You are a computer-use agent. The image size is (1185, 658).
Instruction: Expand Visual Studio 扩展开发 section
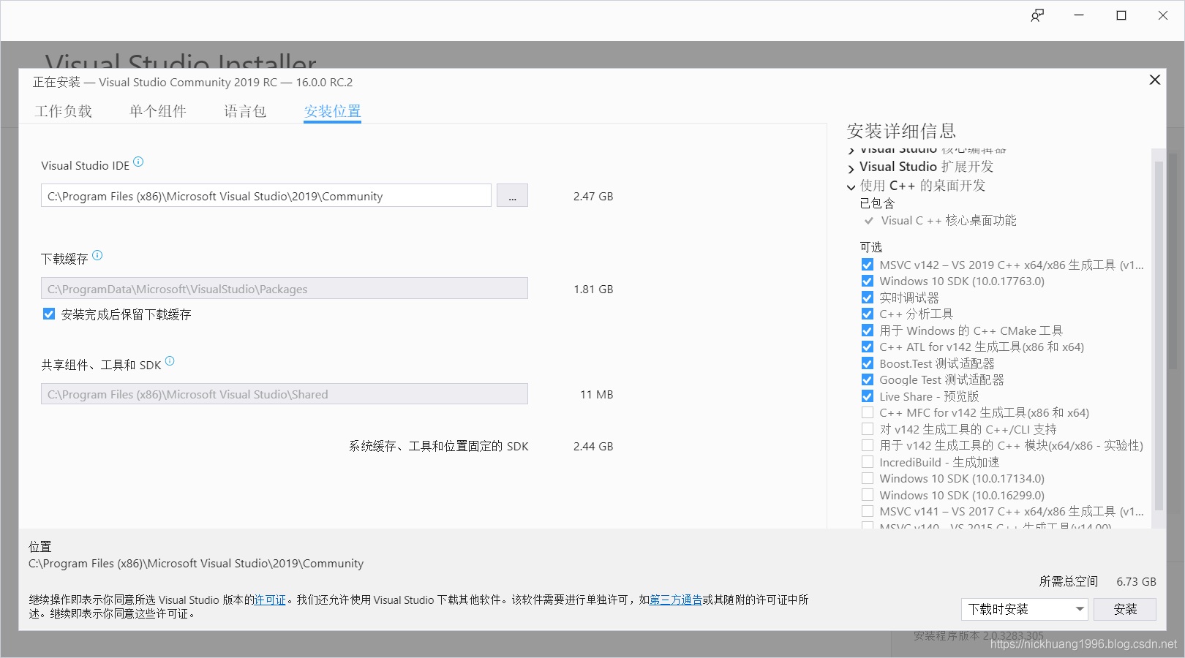point(851,168)
